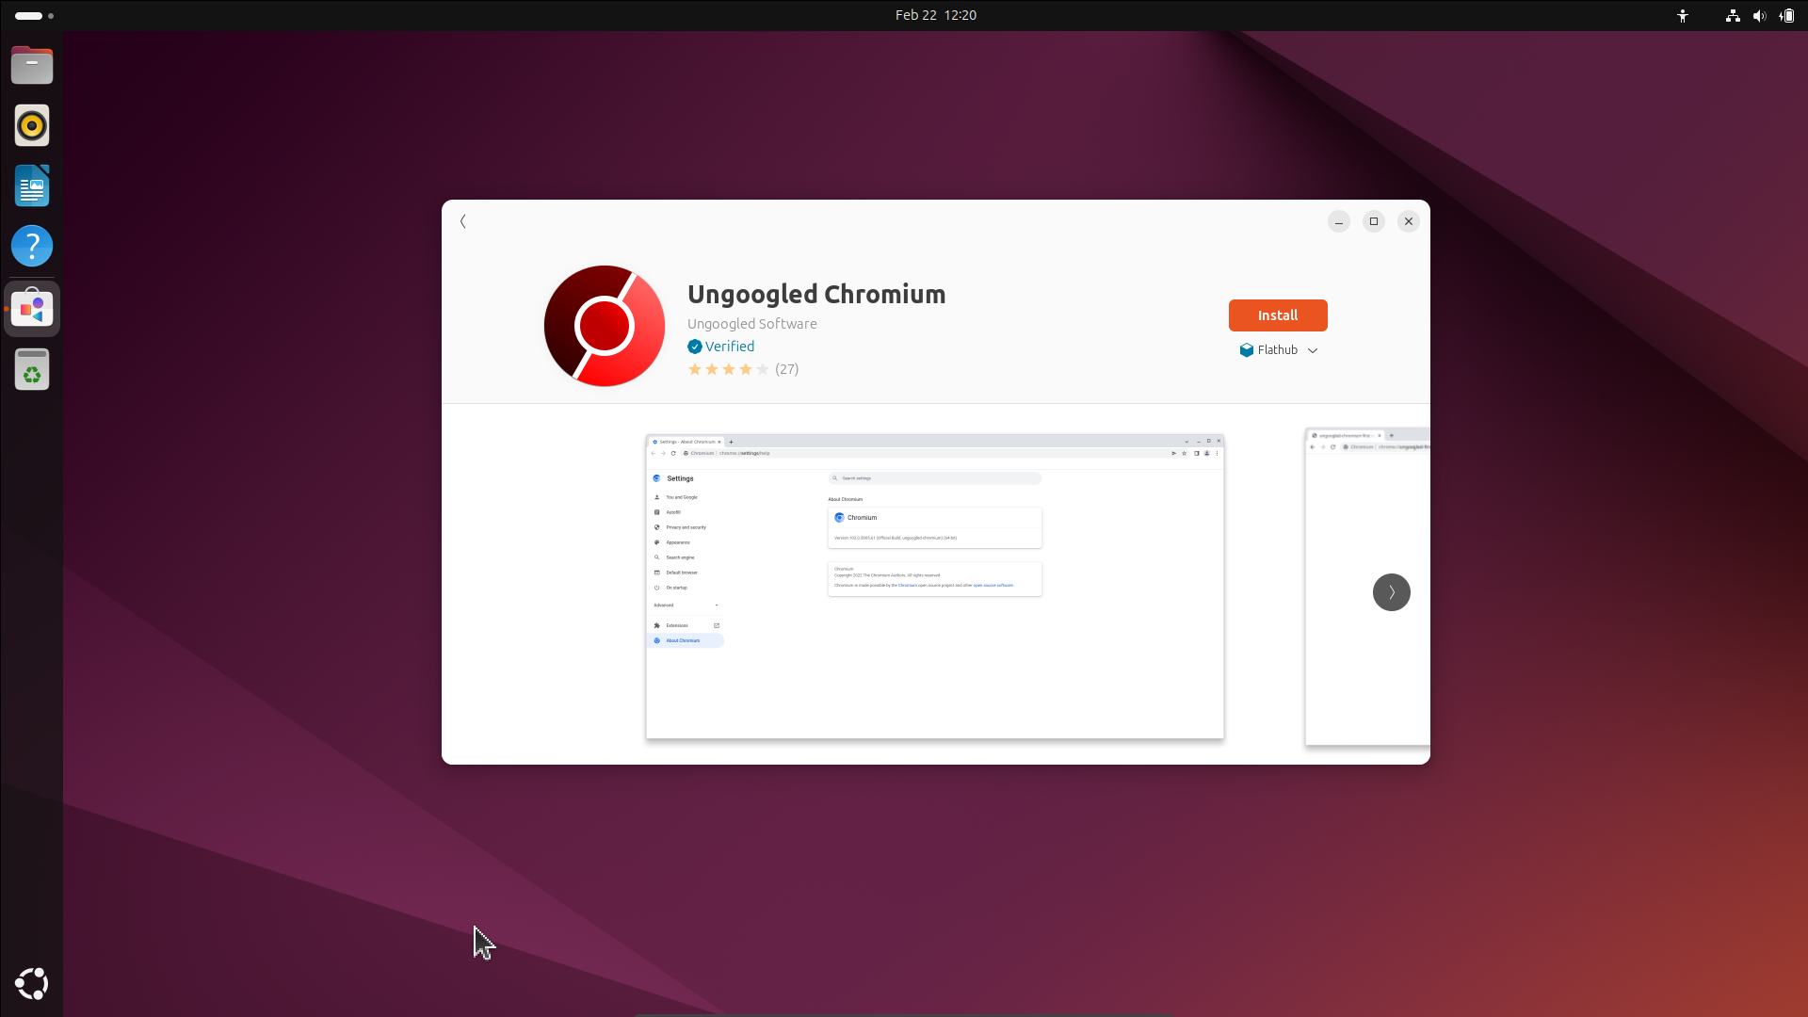Open the Chromium Settings screenshot thumbnail
The image size is (1808, 1017).
click(x=935, y=586)
